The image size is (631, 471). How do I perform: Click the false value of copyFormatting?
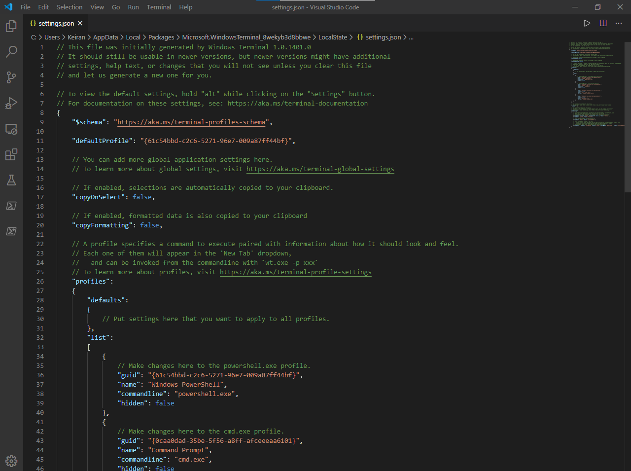150,225
